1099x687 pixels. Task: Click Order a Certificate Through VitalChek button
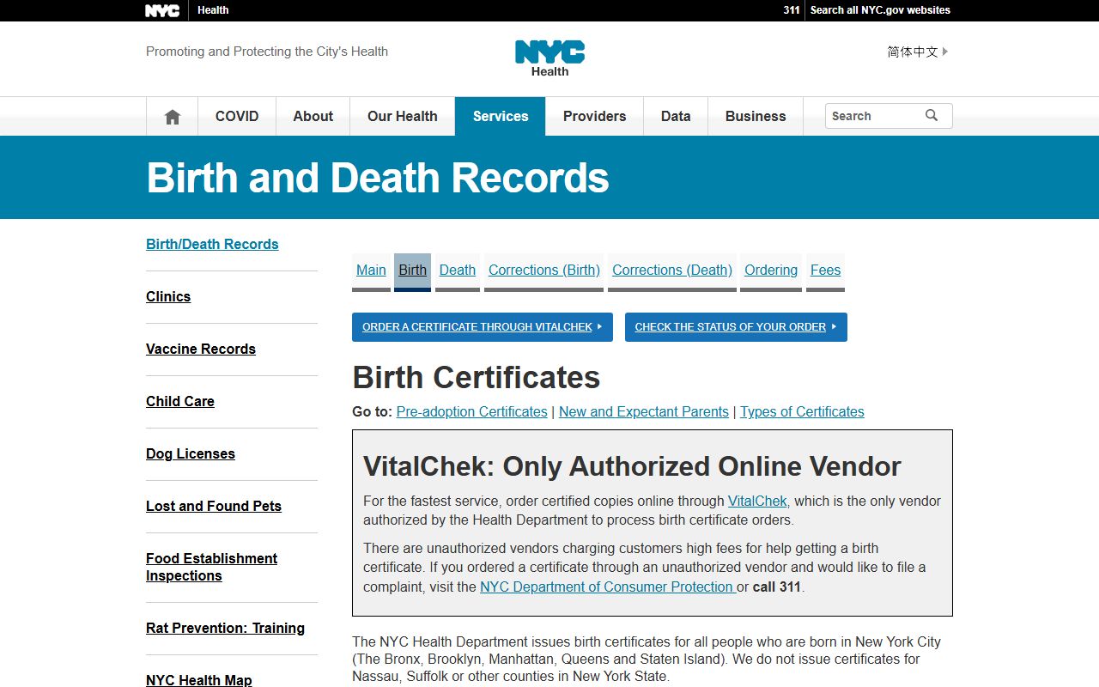click(x=483, y=327)
